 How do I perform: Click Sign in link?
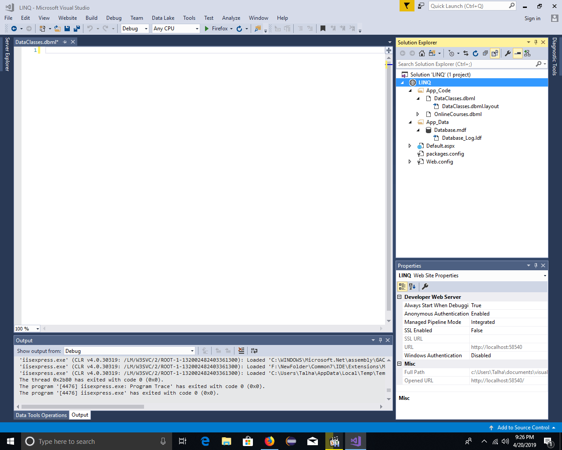coord(532,18)
